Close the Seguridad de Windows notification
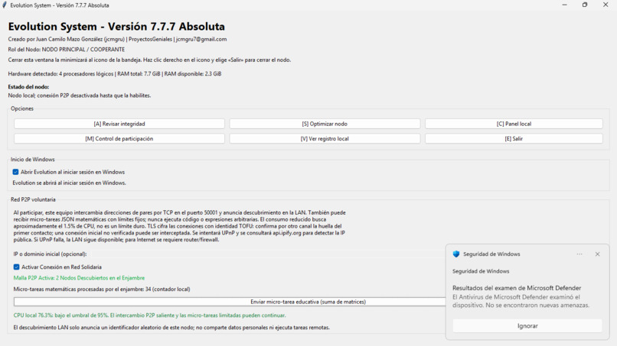The height and width of the screenshot is (346, 617). click(x=597, y=254)
